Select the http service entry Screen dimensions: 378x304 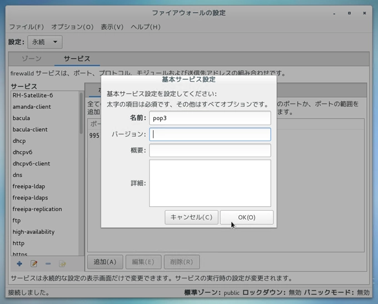[x=45, y=243]
